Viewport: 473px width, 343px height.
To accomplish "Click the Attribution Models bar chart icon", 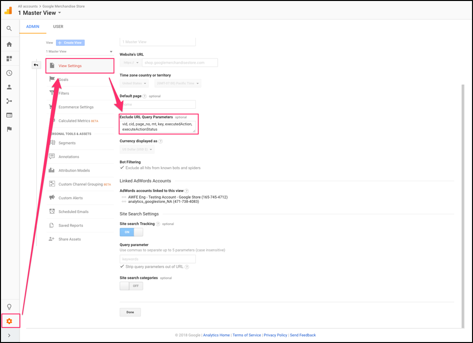I will (x=52, y=170).
